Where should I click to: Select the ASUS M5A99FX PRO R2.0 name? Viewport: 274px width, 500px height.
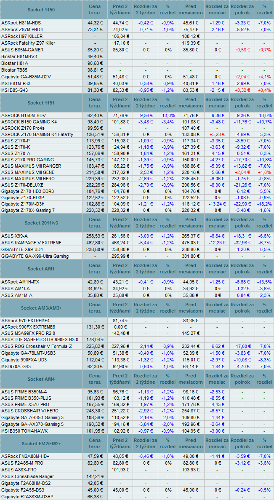[28, 334]
